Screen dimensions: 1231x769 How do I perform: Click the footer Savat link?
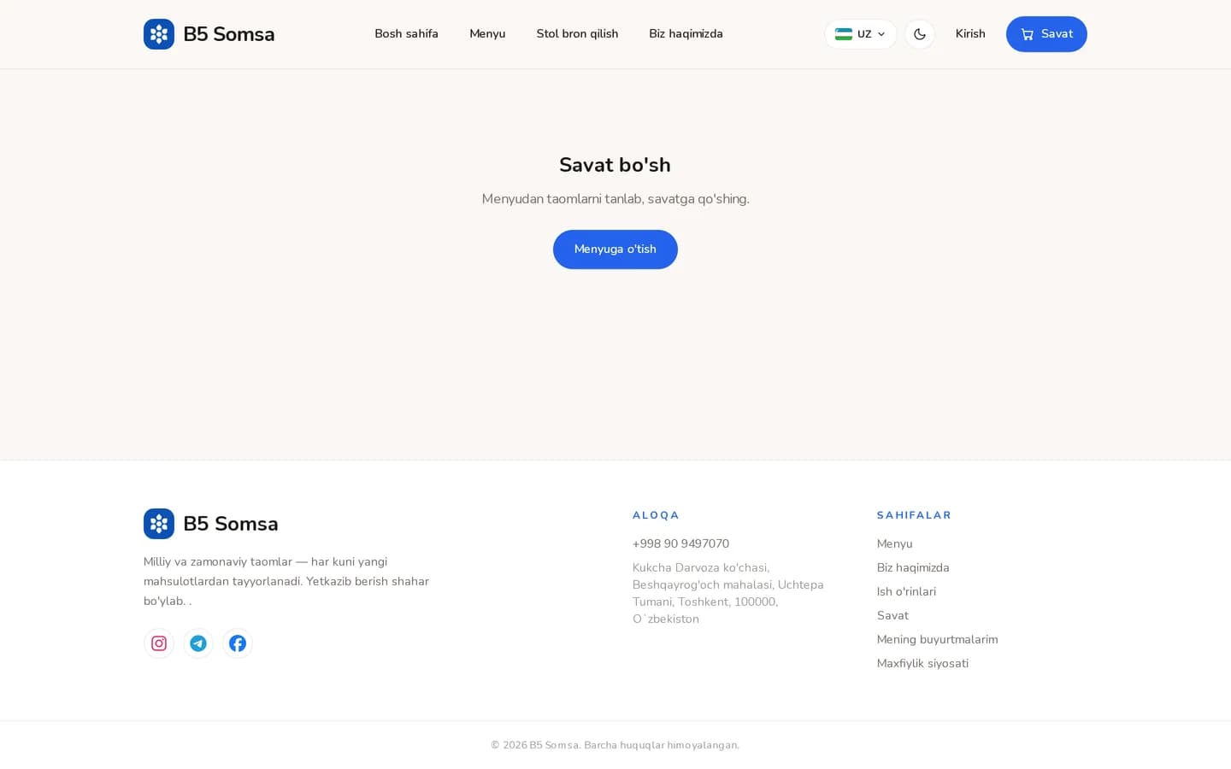(x=892, y=615)
